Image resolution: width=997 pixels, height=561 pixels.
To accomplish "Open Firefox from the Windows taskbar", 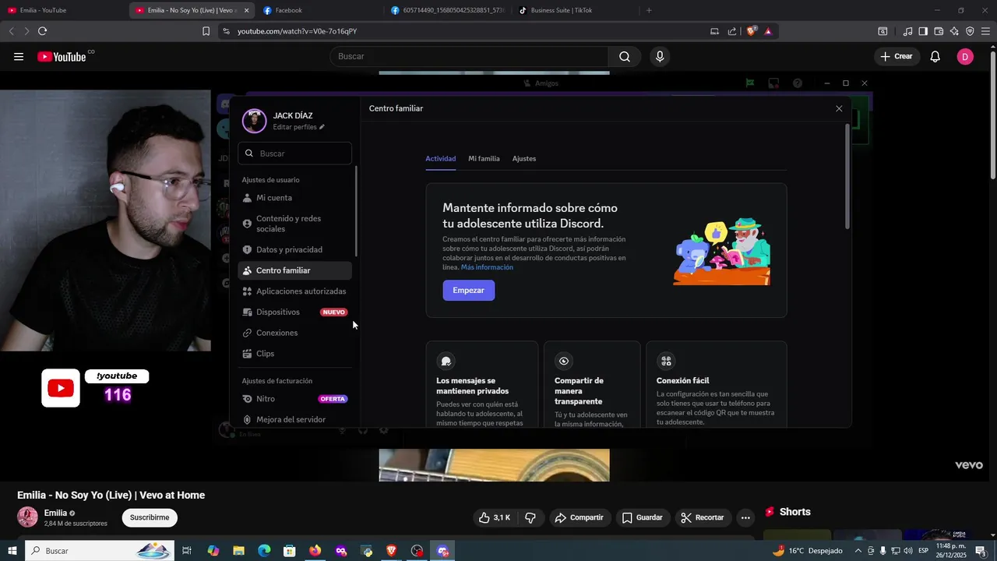I will click(315, 551).
